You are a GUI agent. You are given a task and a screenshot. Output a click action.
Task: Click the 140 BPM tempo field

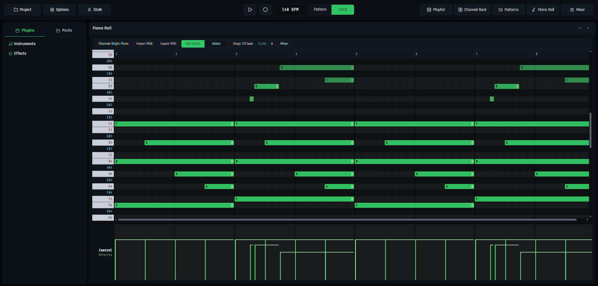click(290, 10)
